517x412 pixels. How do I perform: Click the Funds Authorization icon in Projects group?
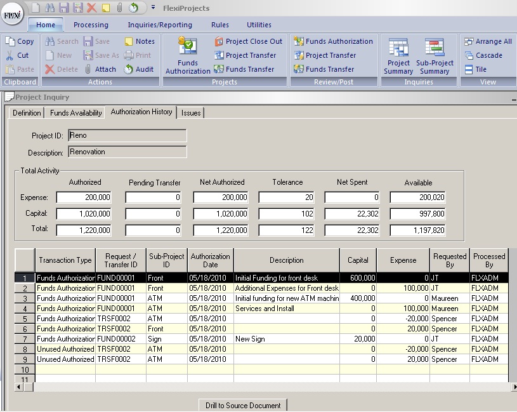(187, 56)
